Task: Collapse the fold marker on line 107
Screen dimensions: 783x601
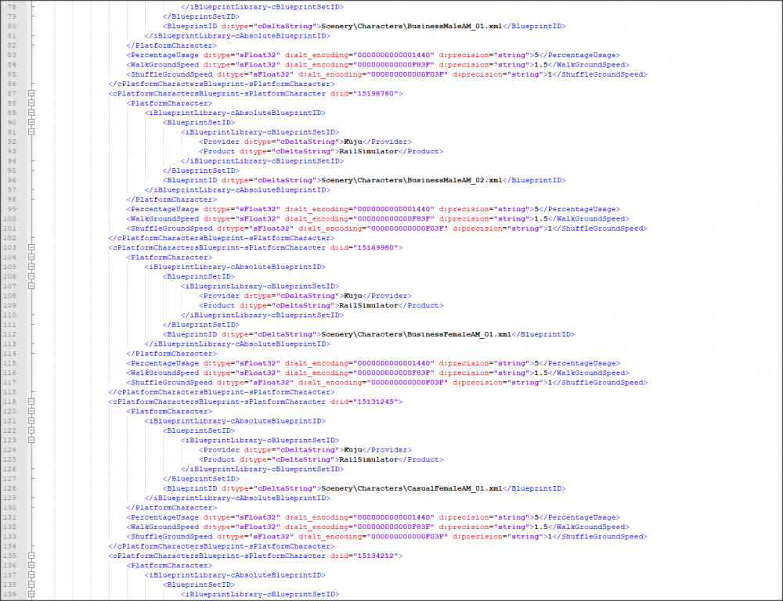Action: click(x=31, y=286)
